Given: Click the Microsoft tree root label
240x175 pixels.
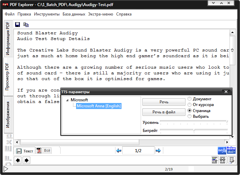Looking at the screenshot, I should 79,100.
